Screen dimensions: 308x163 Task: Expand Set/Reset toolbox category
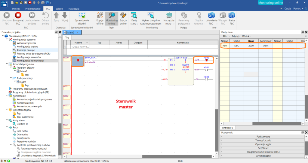click(x=263, y=148)
